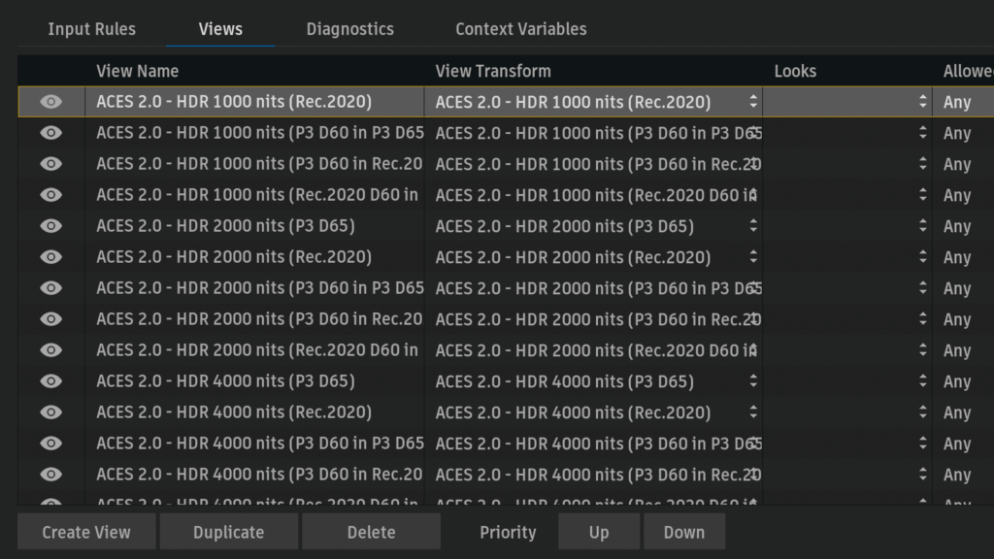Click Allowed 'Any', 4000 nits P3 D60 in P3 D65
This screenshot has height=559, width=994.
(x=957, y=444)
